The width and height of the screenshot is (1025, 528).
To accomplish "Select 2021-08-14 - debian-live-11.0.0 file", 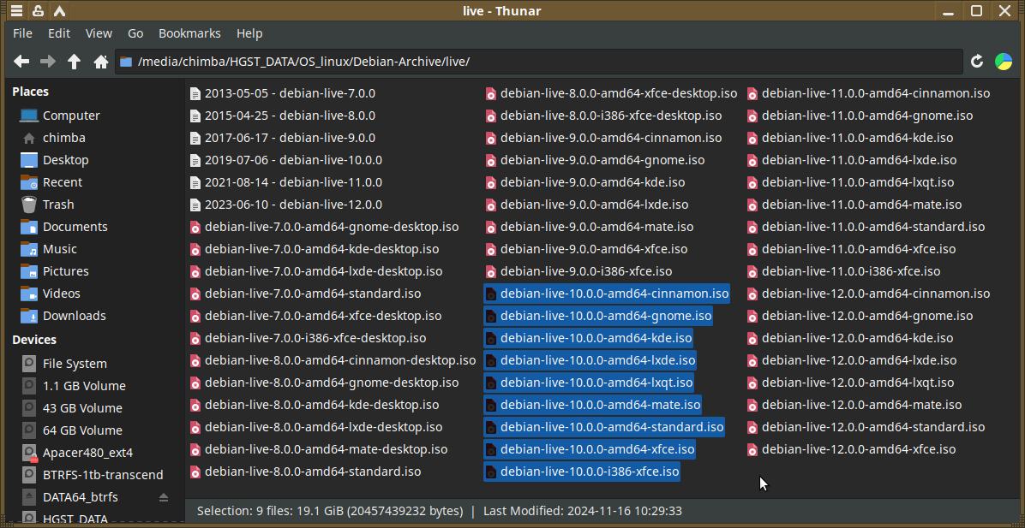I will tap(285, 182).
